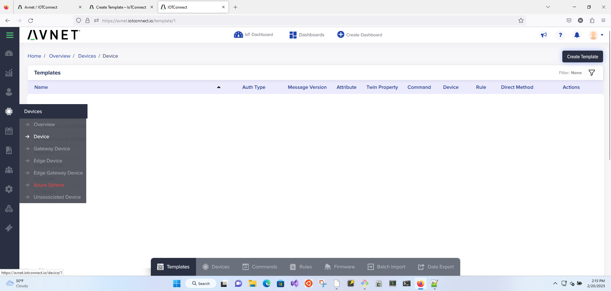Switch to the Devices bottom tab
This screenshot has height=291, width=611.
216,267
